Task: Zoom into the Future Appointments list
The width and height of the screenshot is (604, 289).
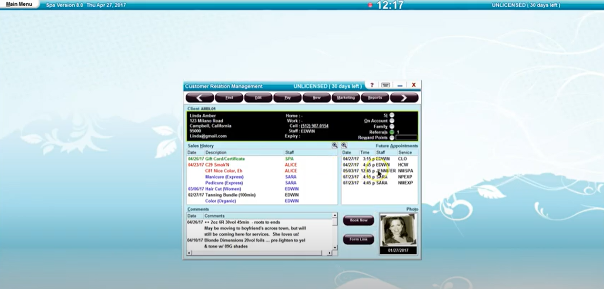Action: click(344, 145)
